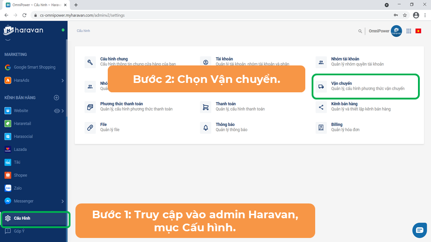
Task: Click the search magnifier icon in header
Action: point(360,31)
